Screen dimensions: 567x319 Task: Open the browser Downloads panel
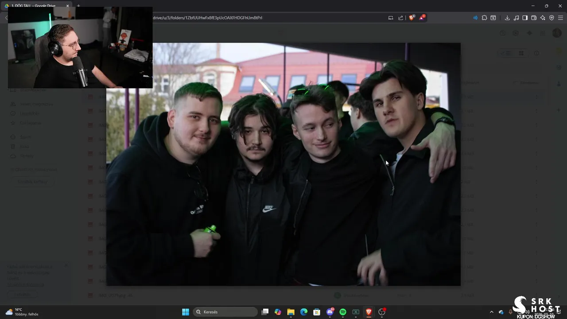tap(507, 18)
